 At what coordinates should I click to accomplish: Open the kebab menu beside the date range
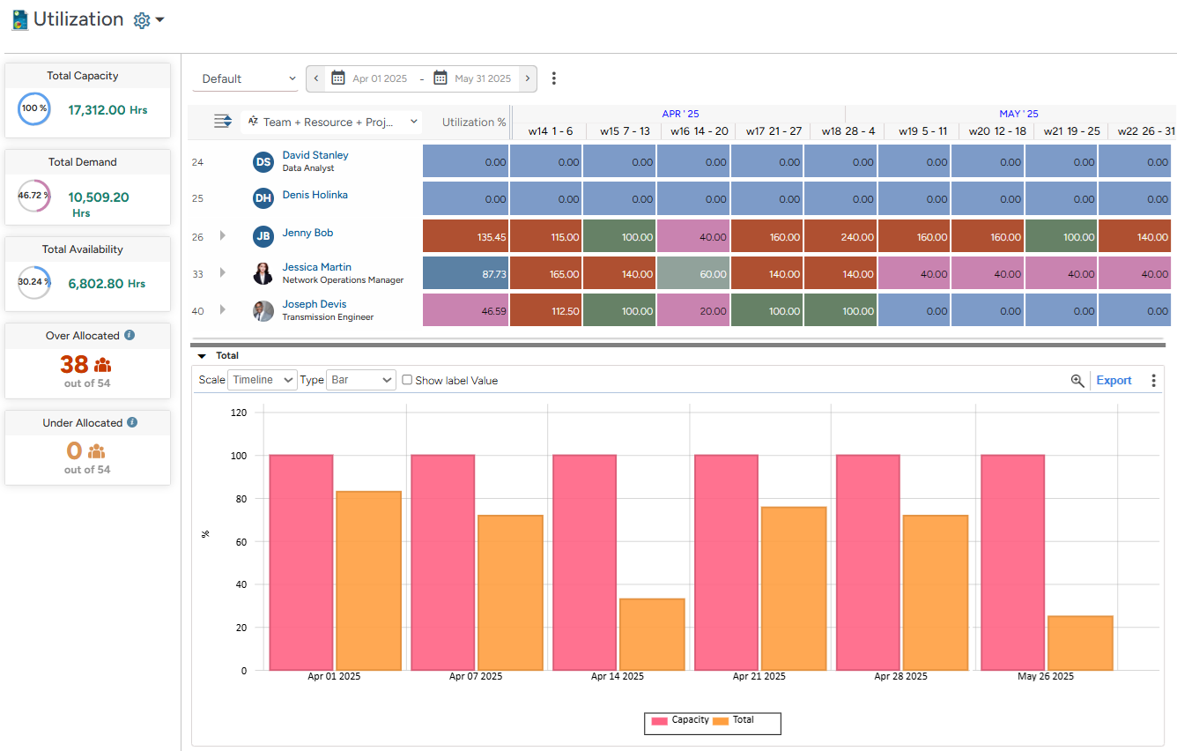point(553,78)
